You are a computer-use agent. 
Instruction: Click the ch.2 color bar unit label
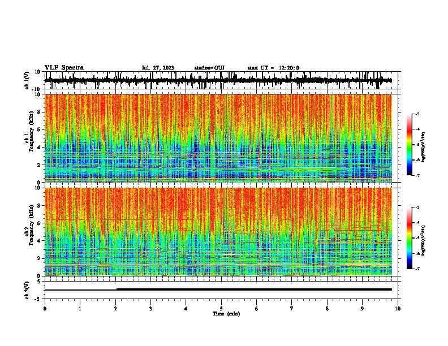[x=424, y=241]
